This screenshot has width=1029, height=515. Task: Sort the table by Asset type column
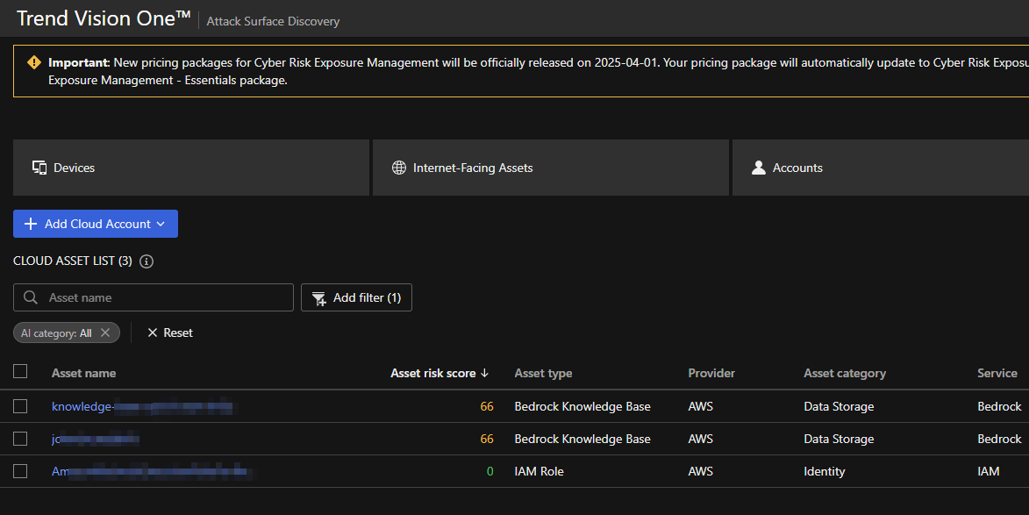pos(543,373)
